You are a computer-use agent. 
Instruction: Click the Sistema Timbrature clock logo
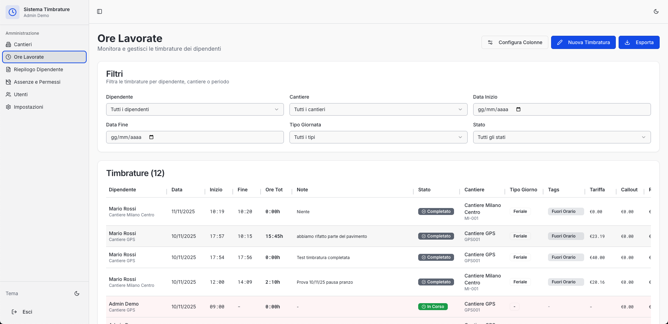click(x=13, y=12)
